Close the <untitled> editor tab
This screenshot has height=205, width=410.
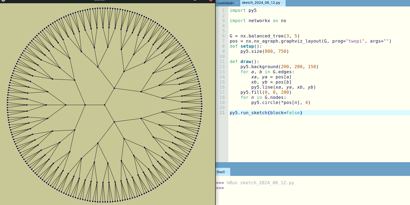[237, 3]
